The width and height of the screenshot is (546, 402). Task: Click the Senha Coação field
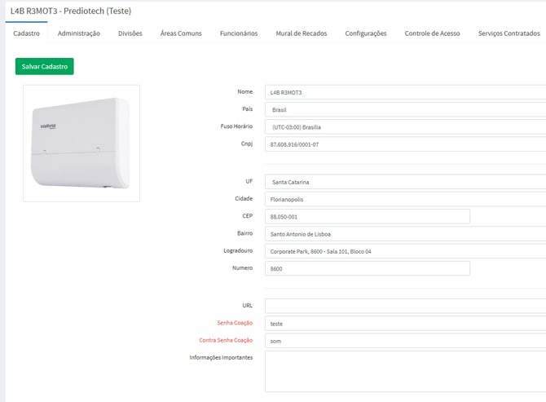(x=405, y=323)
